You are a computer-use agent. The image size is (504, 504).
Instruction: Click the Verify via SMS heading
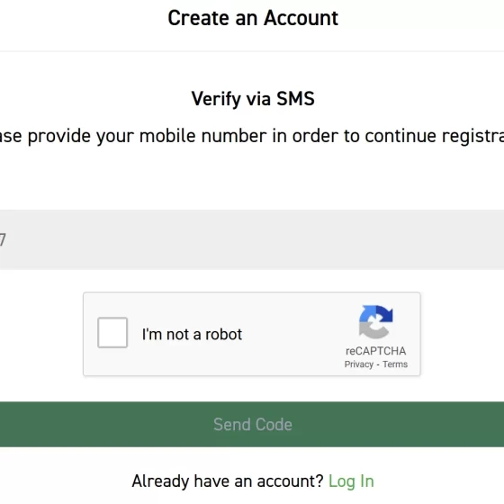click(253, 98)
